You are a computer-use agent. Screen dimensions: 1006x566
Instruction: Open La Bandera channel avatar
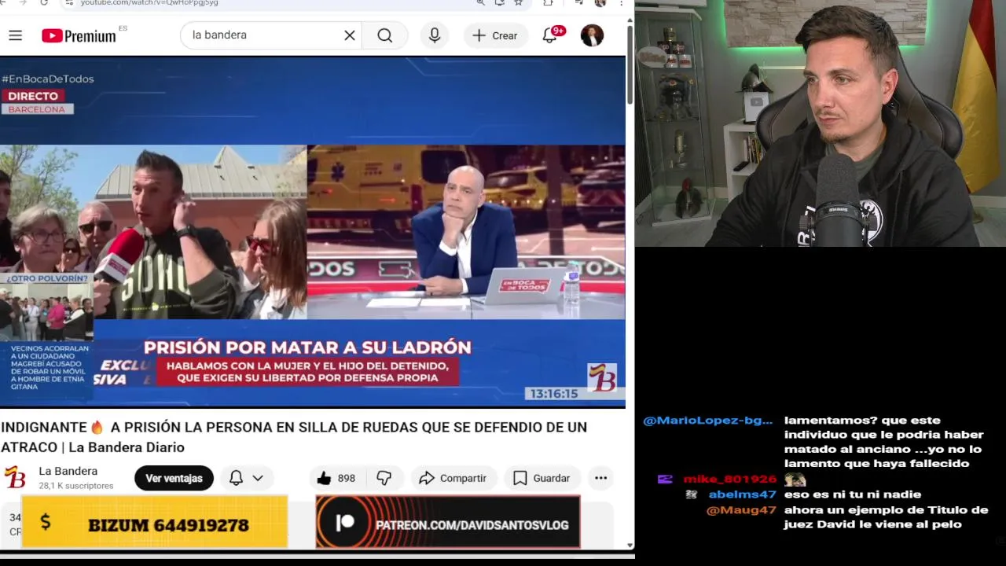[15, 477]
